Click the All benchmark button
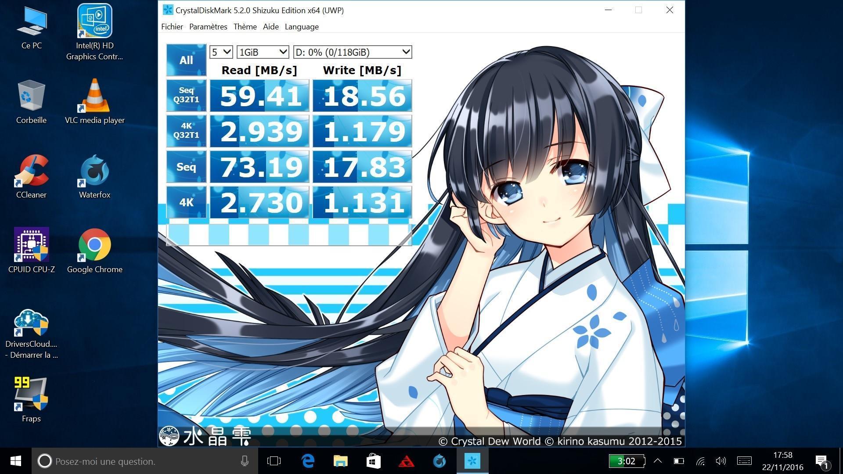 click(186, 60)
